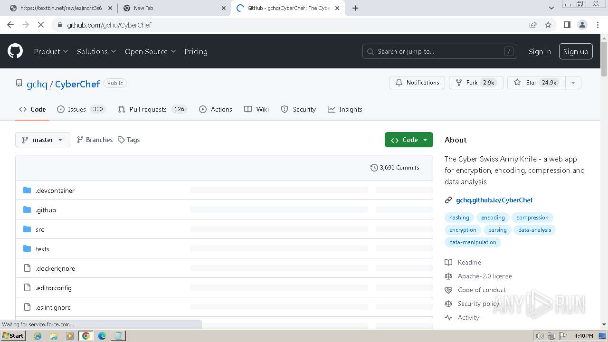
Task: View repository Branches
Action: (x=95, y=140)
